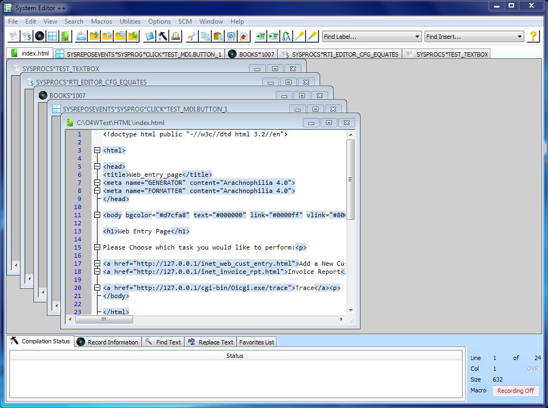Open the Window menu

coord(211,22)
